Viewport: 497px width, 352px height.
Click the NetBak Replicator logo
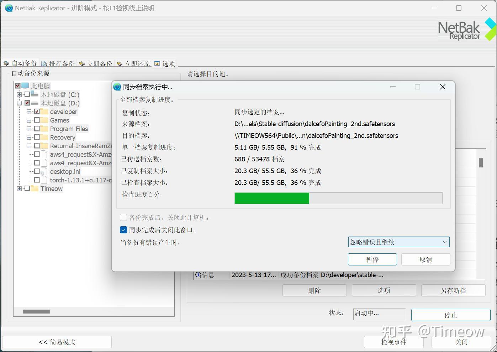point(462,29)
